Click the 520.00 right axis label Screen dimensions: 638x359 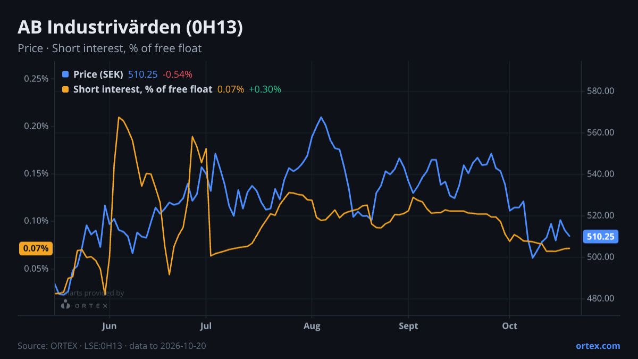pyautogui.click(x=602, y=215)
